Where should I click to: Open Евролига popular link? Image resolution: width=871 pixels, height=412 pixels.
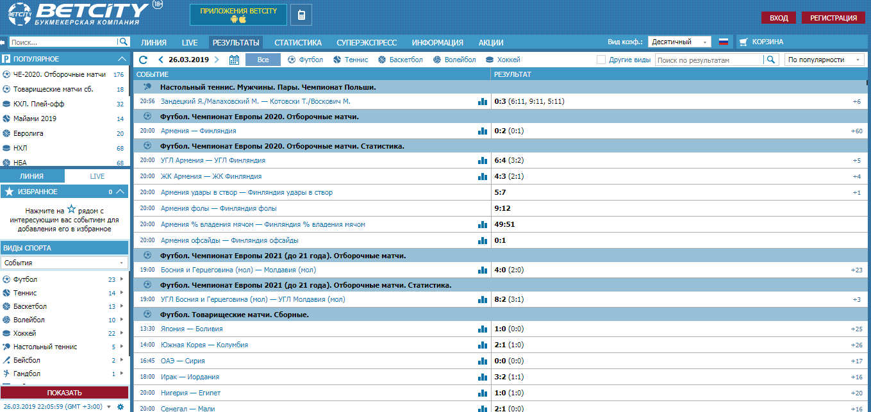click(x=29, y=133)
